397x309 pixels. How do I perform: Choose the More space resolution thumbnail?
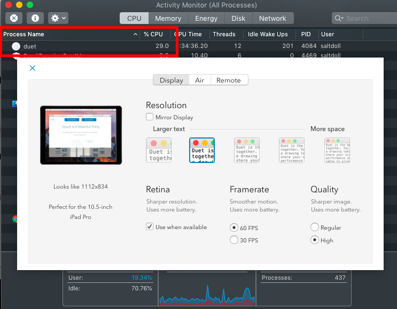[x=337, y=150]
